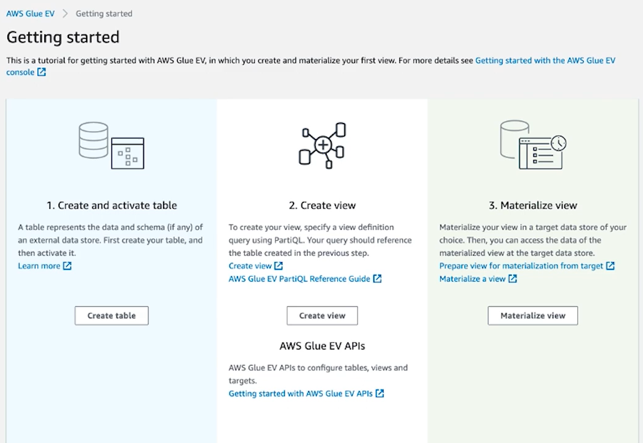
Task: Click the materialize view clock illustration icon
Action: coord(533,145)
